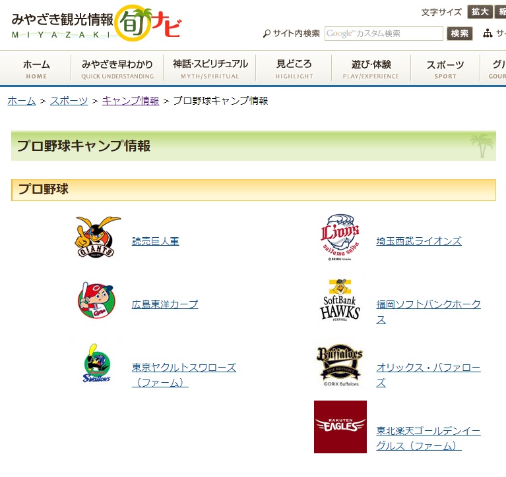This screenshot has width=506, height=477.
Task: Go to キャンプ情報 in the breadcrumb
Action: pyautogui.click(x=131, y=101)
